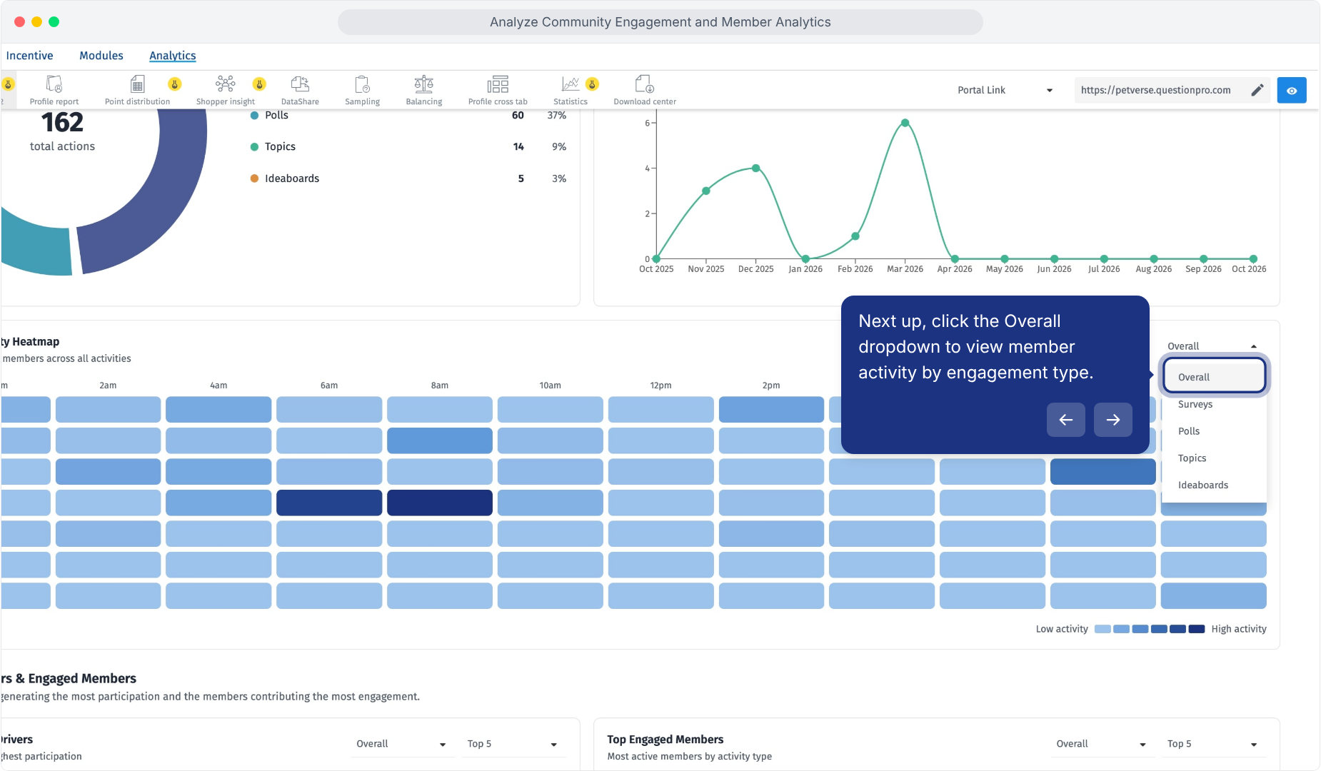Switch to the Incentive tab
1321x771 pixels.
(x=29, y=56)
